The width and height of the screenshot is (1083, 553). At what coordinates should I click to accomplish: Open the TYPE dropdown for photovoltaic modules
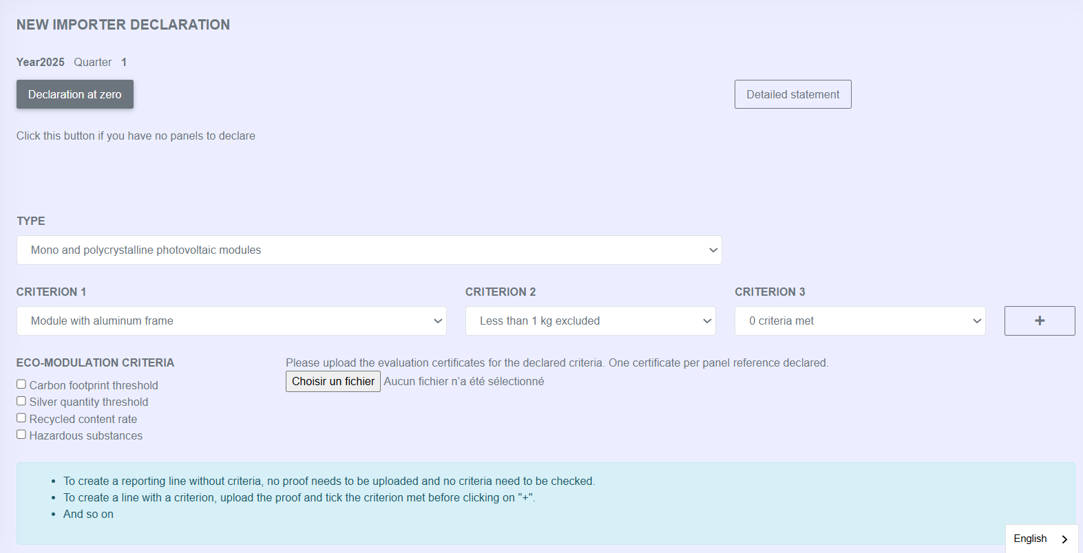[369, 250]
